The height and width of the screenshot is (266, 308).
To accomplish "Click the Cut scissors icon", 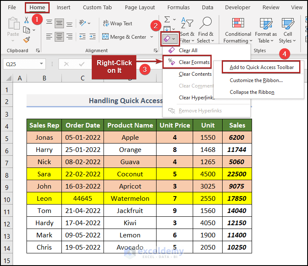I will pos(27,20).
